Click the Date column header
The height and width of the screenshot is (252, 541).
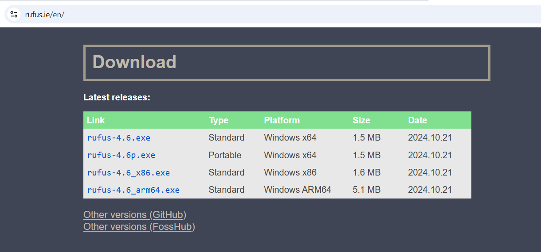(x=418, y=120)
